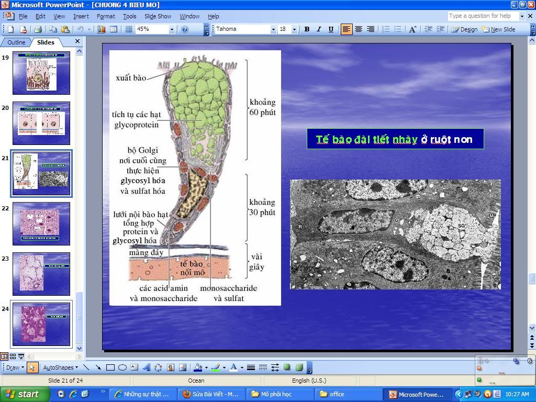Expand the Font Color arrow
This screenshot has width=536, height=402.
[242, 368]
